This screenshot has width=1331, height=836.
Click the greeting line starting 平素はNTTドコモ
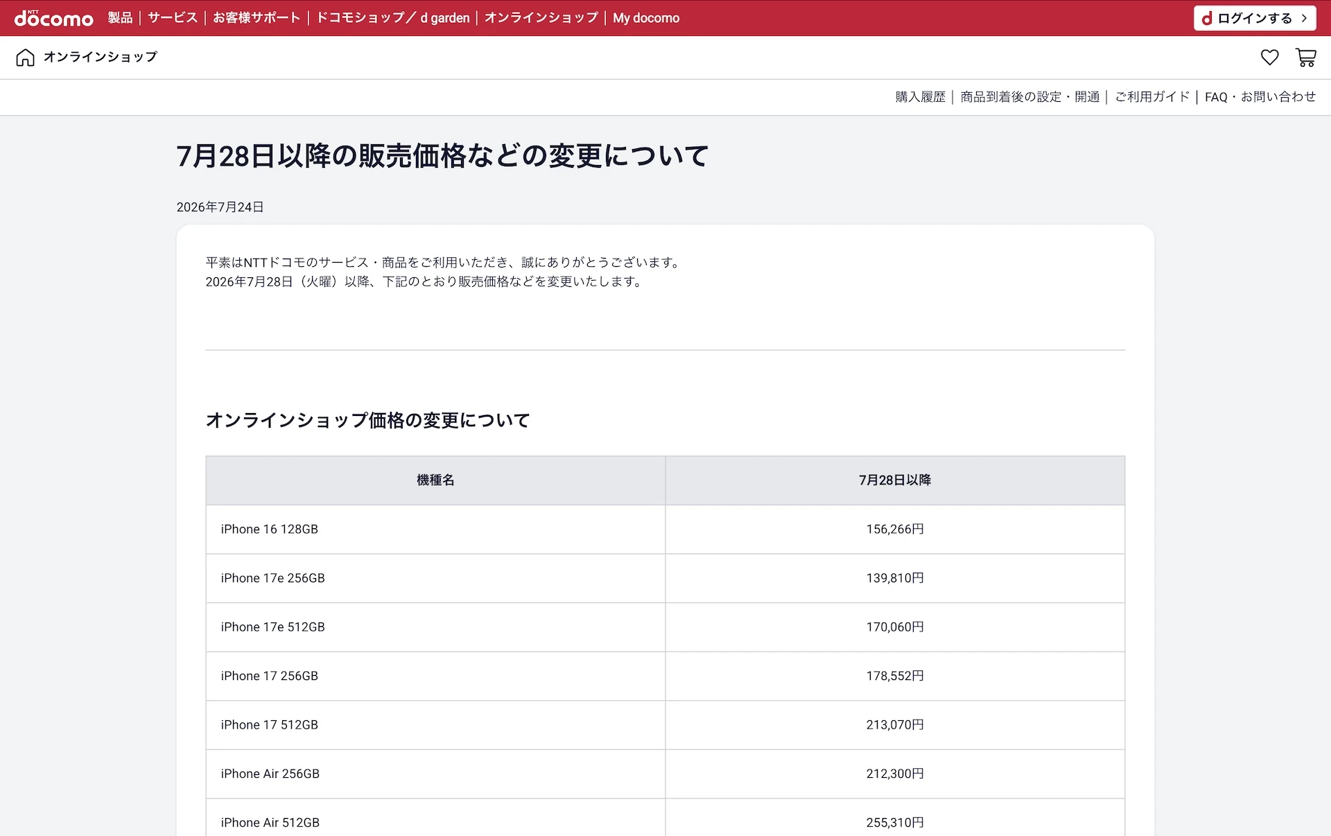tap(444, 263)
